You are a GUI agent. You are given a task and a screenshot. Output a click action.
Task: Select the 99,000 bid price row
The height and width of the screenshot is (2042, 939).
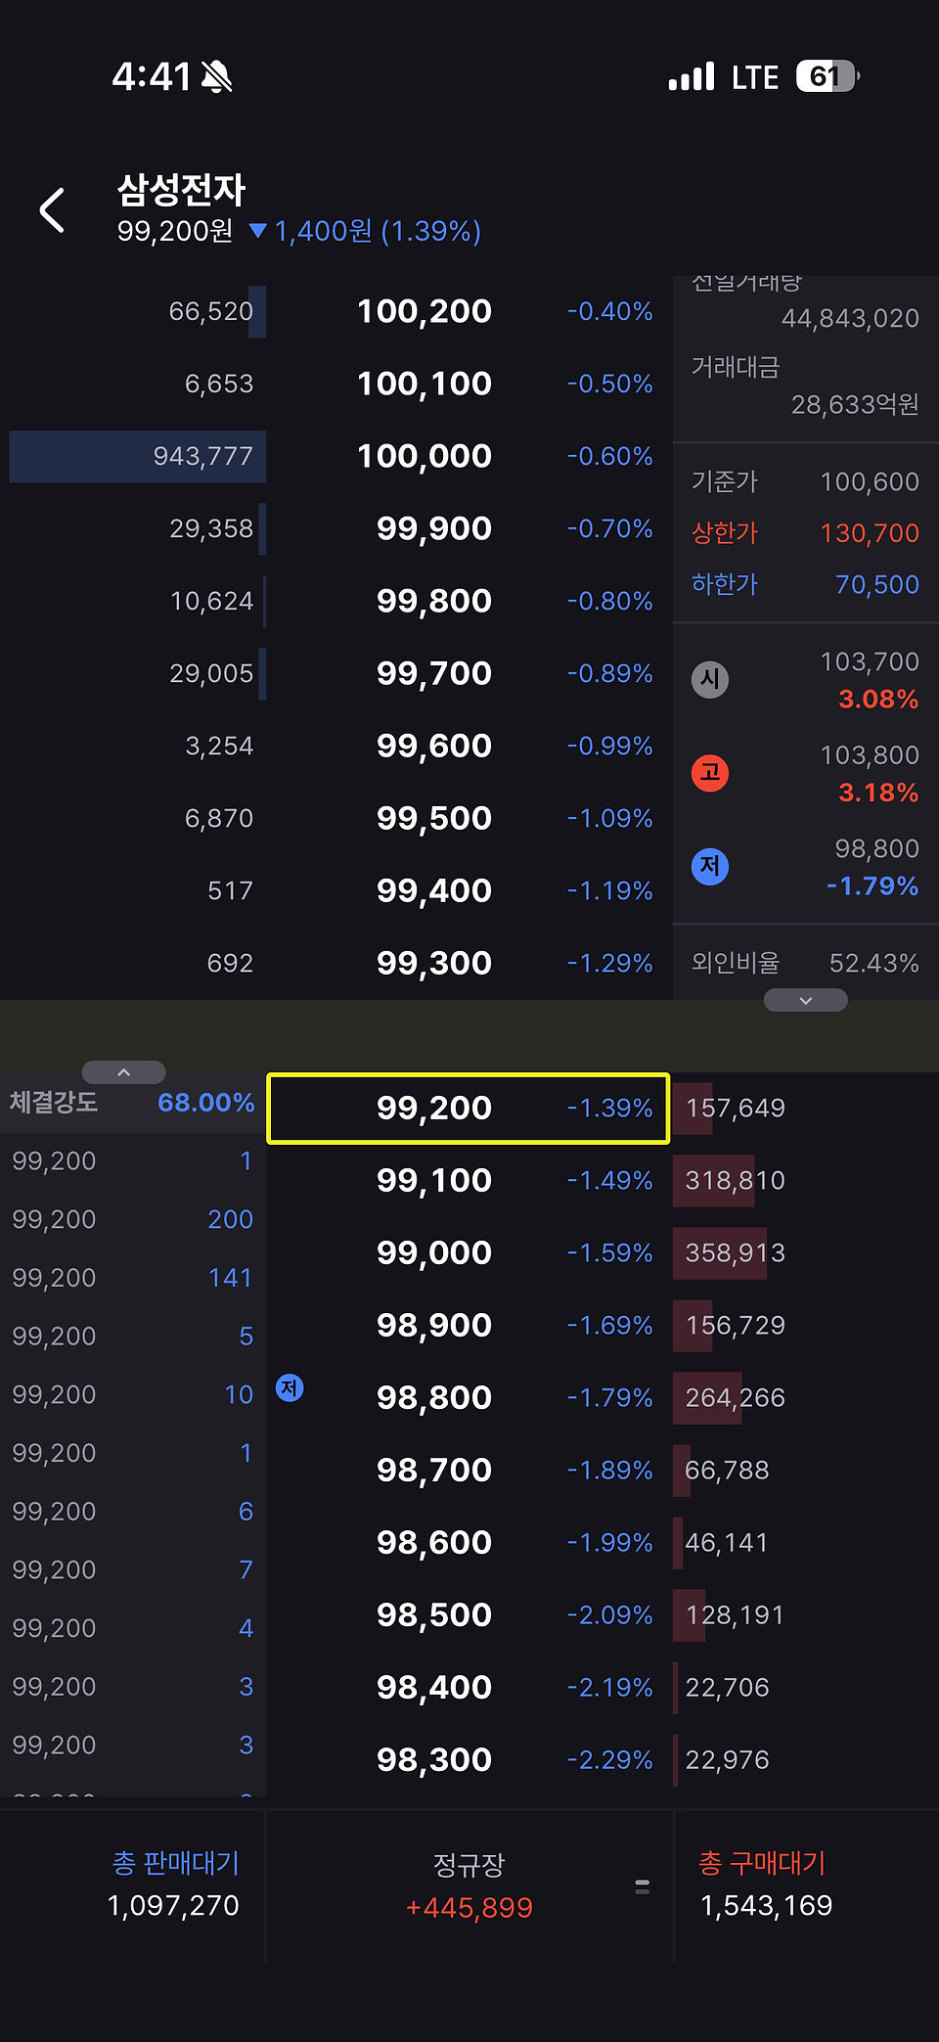(469, 1252)
